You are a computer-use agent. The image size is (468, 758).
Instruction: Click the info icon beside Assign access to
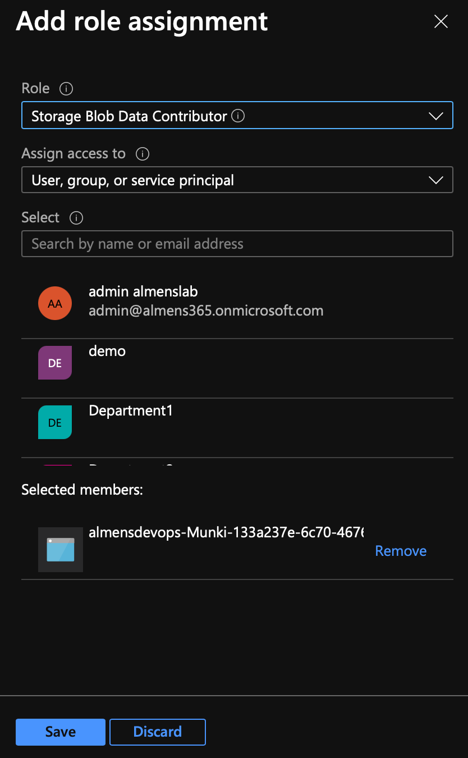pos(143,154)
